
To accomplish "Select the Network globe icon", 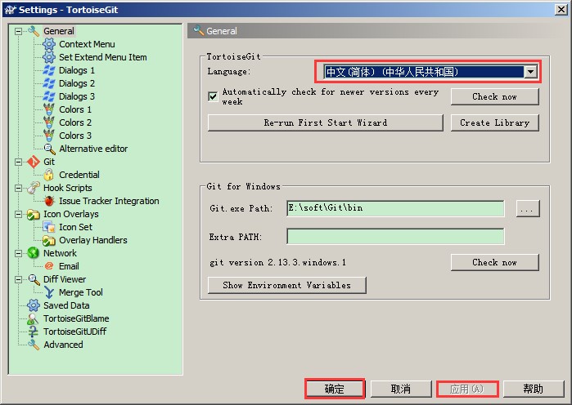I will [x=34, y=253].
